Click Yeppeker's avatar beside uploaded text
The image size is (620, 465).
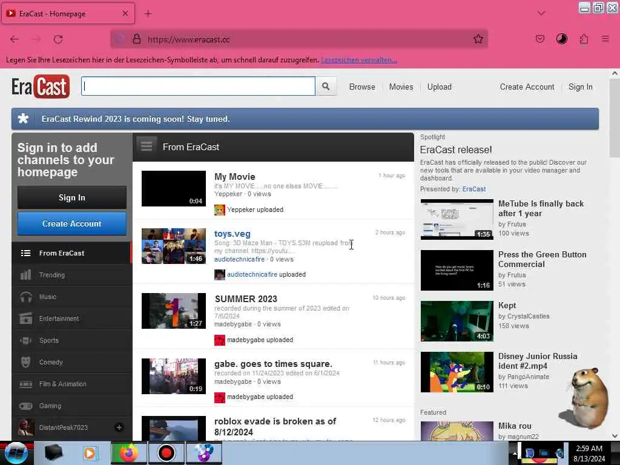click(x=219, y=209)
